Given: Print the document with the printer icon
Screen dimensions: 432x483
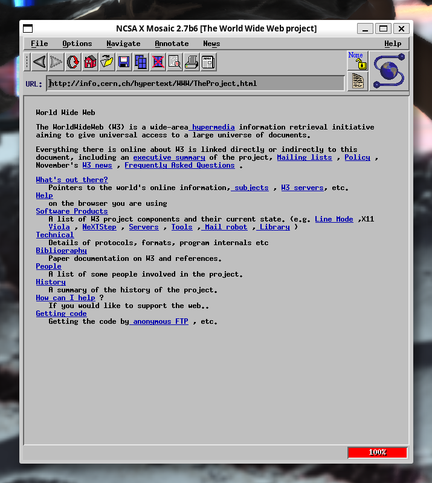Looking at the screenshot, I should pos(192,62).
